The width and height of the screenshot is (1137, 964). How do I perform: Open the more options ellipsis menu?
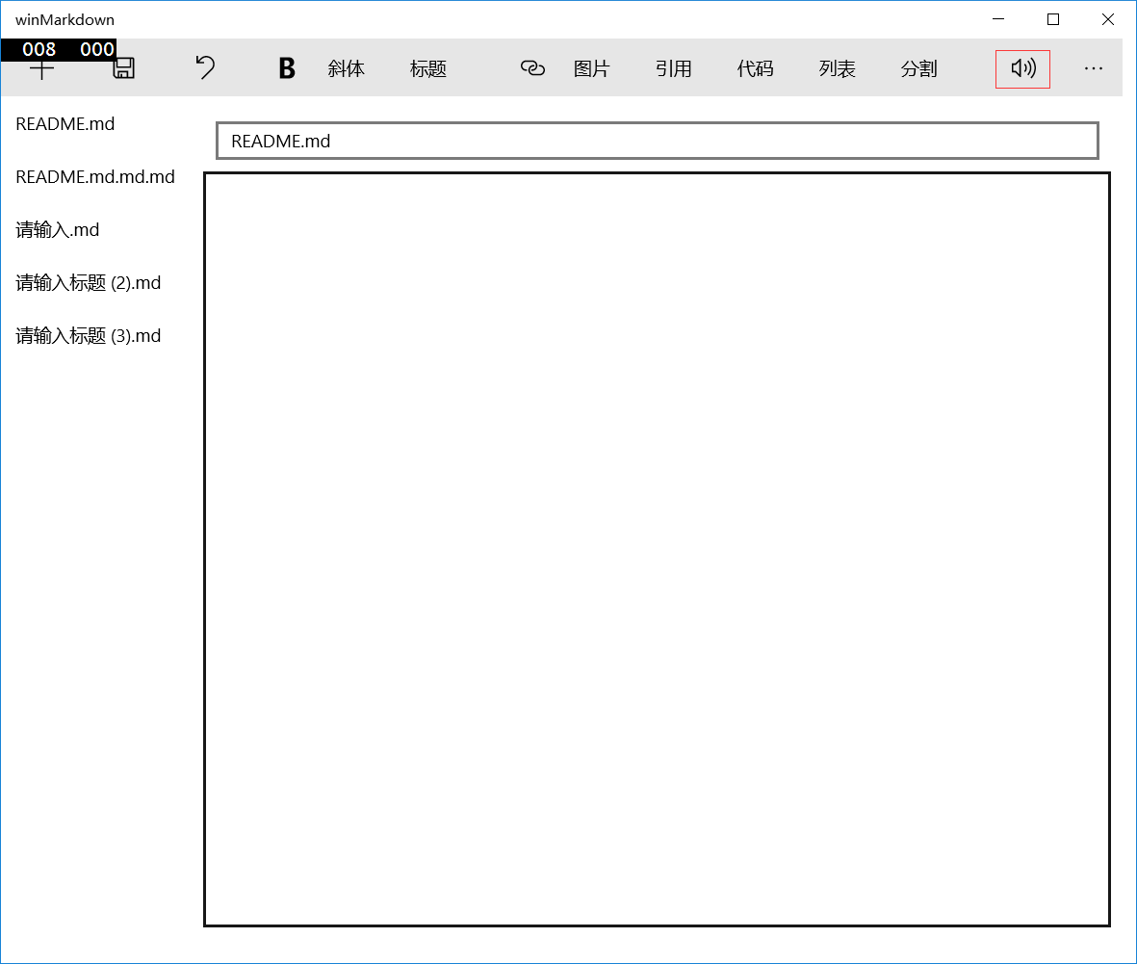(1094, 68)
